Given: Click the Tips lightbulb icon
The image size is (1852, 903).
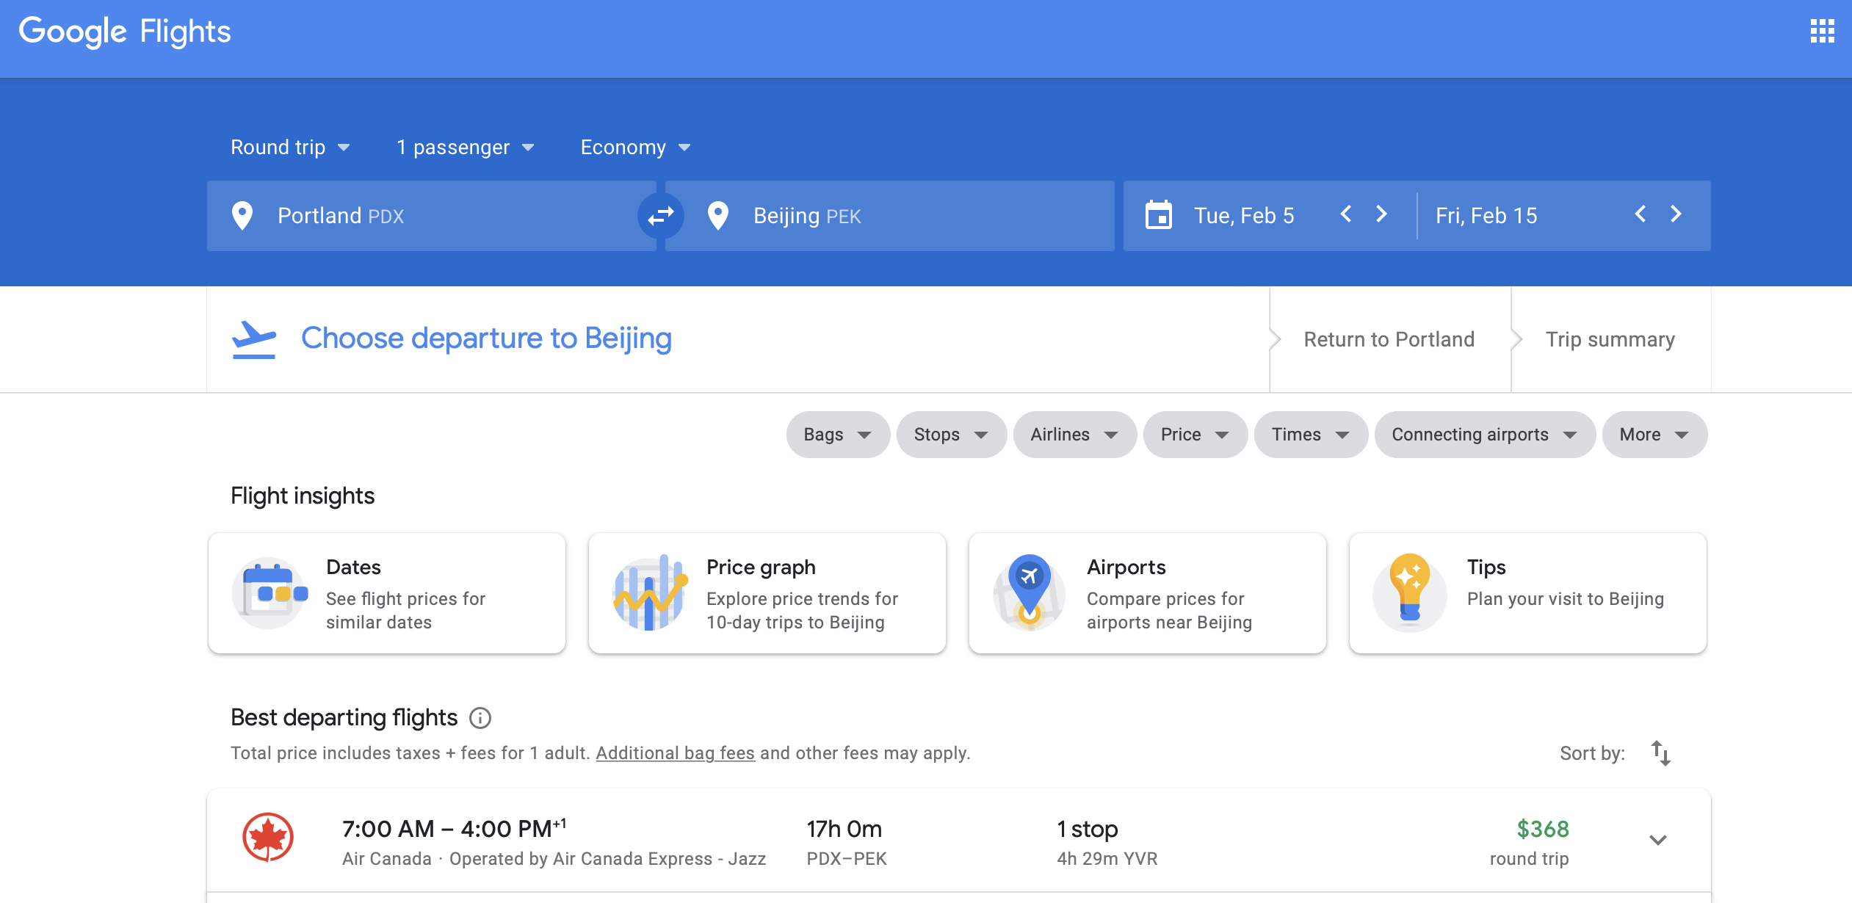Looking at the screenshot, I should pyautogui.click(x=1410, y=593).
